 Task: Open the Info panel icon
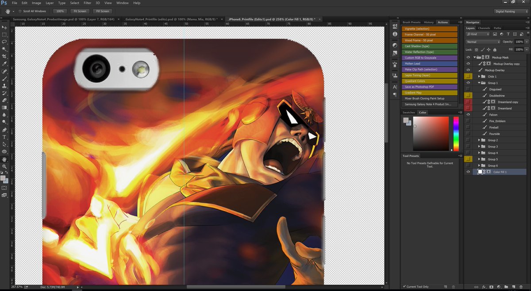tap(395, 34)
